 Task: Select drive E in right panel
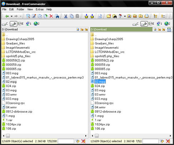coord(152,24)
